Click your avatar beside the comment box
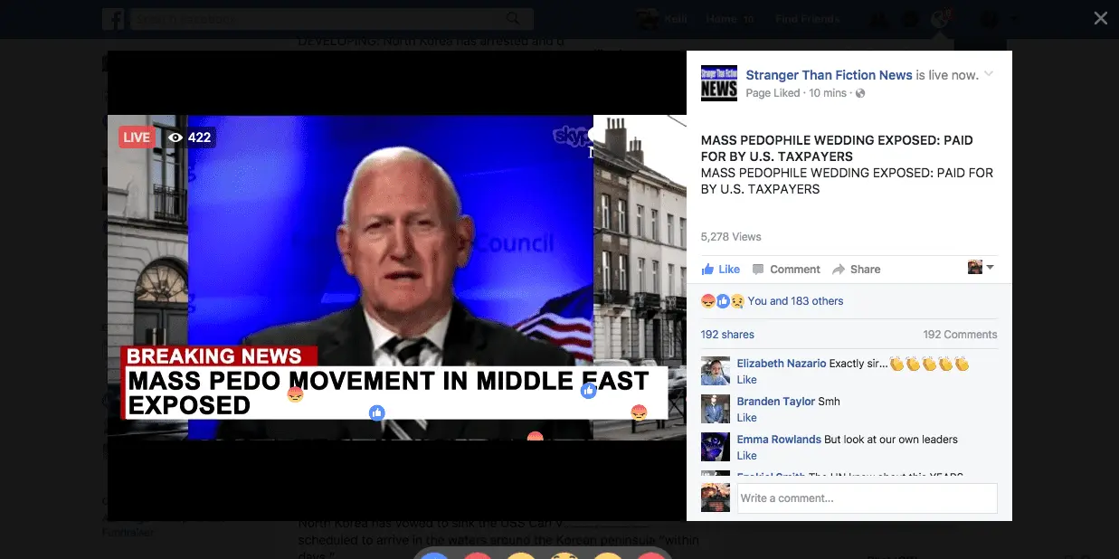This screenshot has height=559, width=1119. [715, 498]
